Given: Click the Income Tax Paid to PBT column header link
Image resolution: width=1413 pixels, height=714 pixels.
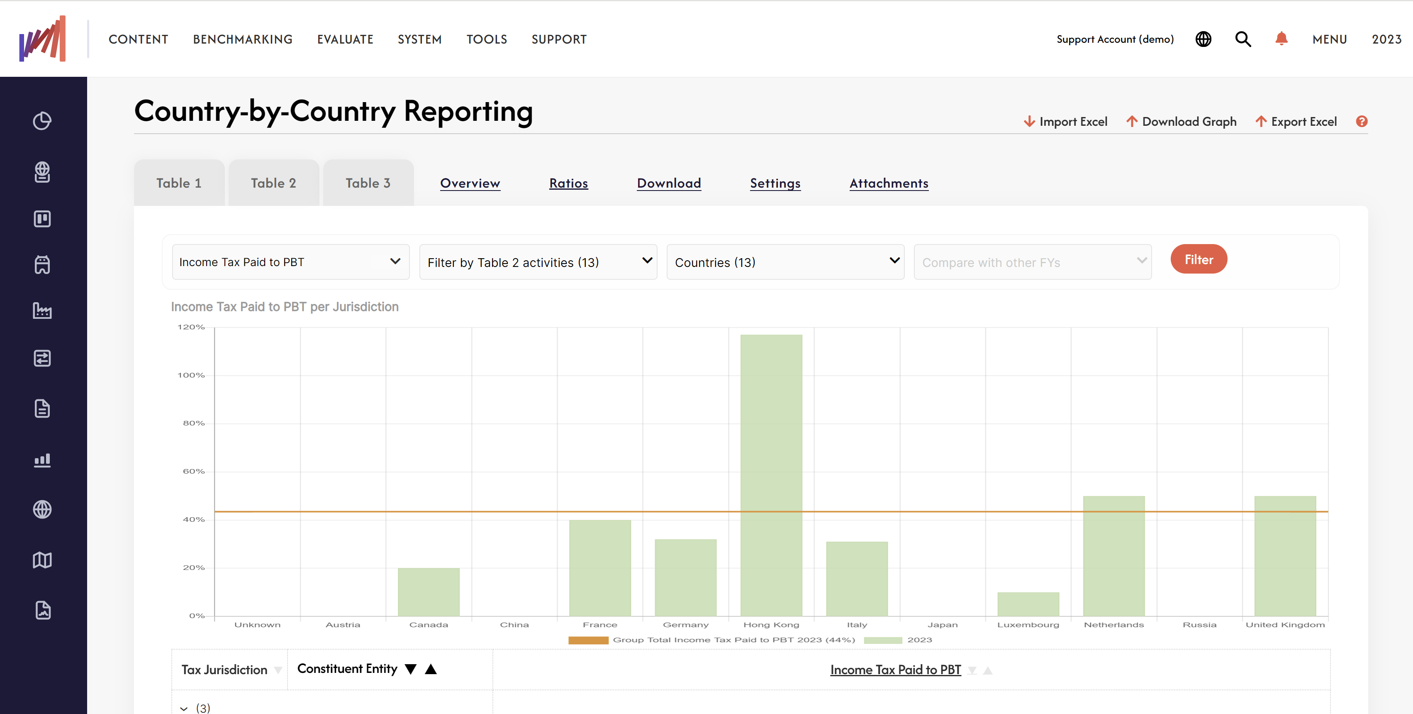Looking at the screenshot, I should point(895,670).
